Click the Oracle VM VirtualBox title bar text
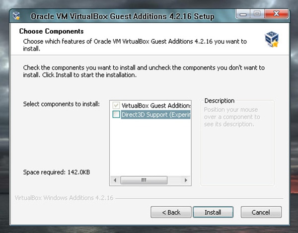298x233 pixels. coord(122,16)
